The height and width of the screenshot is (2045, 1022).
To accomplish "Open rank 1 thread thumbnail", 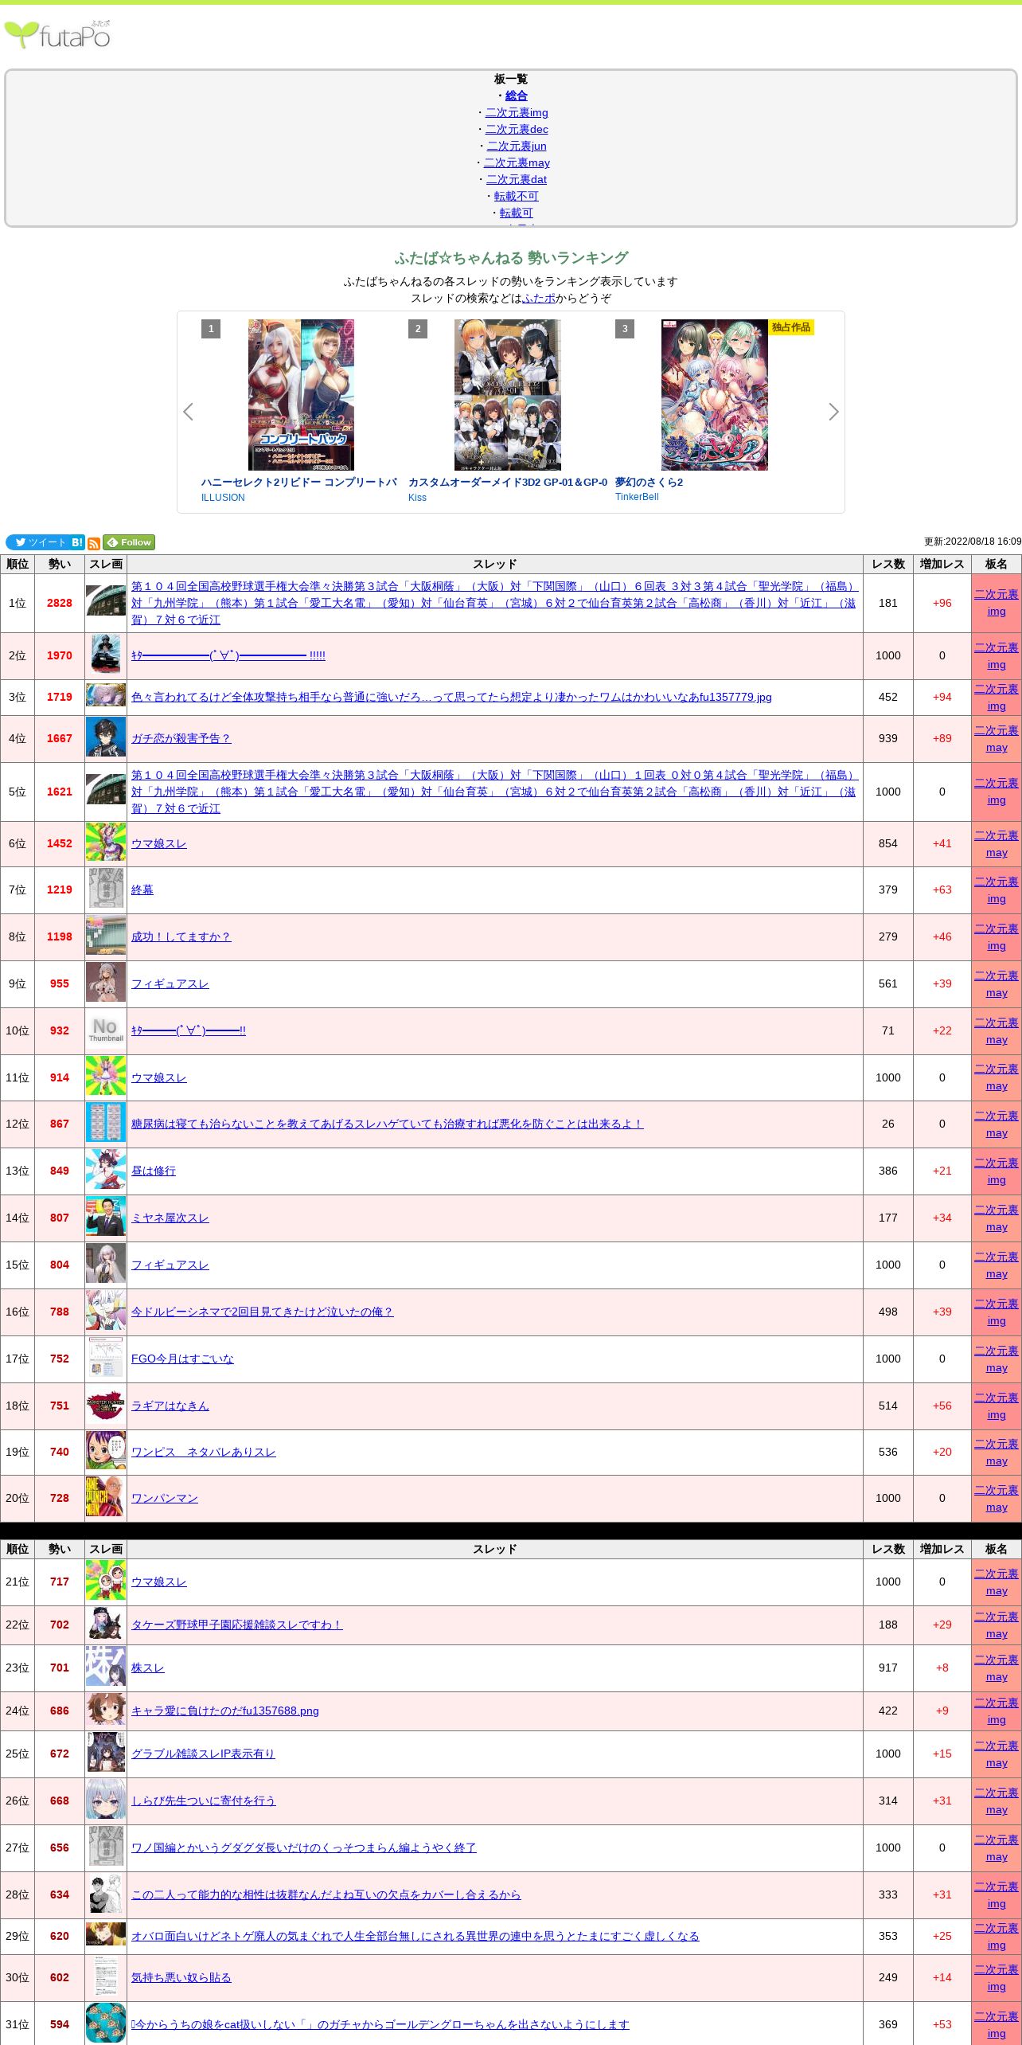I will (x=106, y=601).
